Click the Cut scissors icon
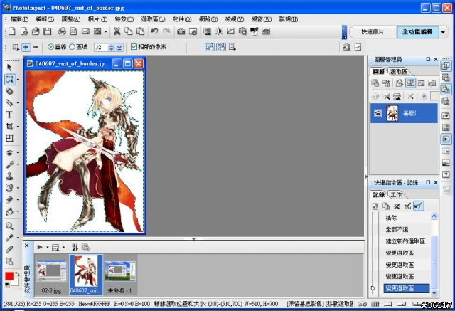This screenshot has width=455, height=311. (117, 31)
